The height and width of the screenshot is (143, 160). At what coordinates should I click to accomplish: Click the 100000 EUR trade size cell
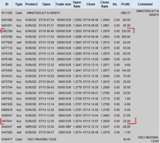(x=63, y=31)
